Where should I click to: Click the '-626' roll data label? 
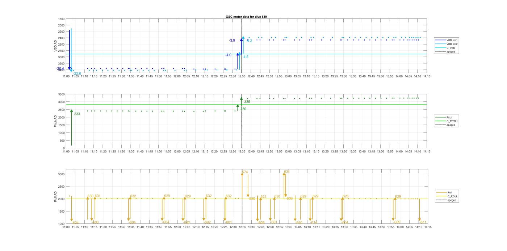[261, 222]
